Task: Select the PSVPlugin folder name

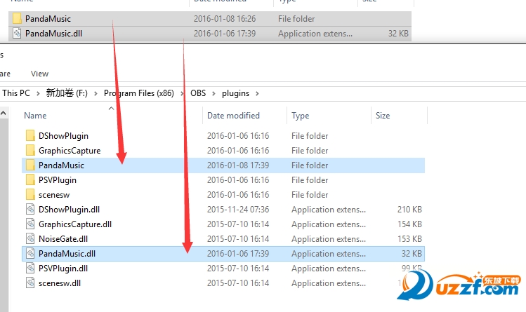Action: 58,180
